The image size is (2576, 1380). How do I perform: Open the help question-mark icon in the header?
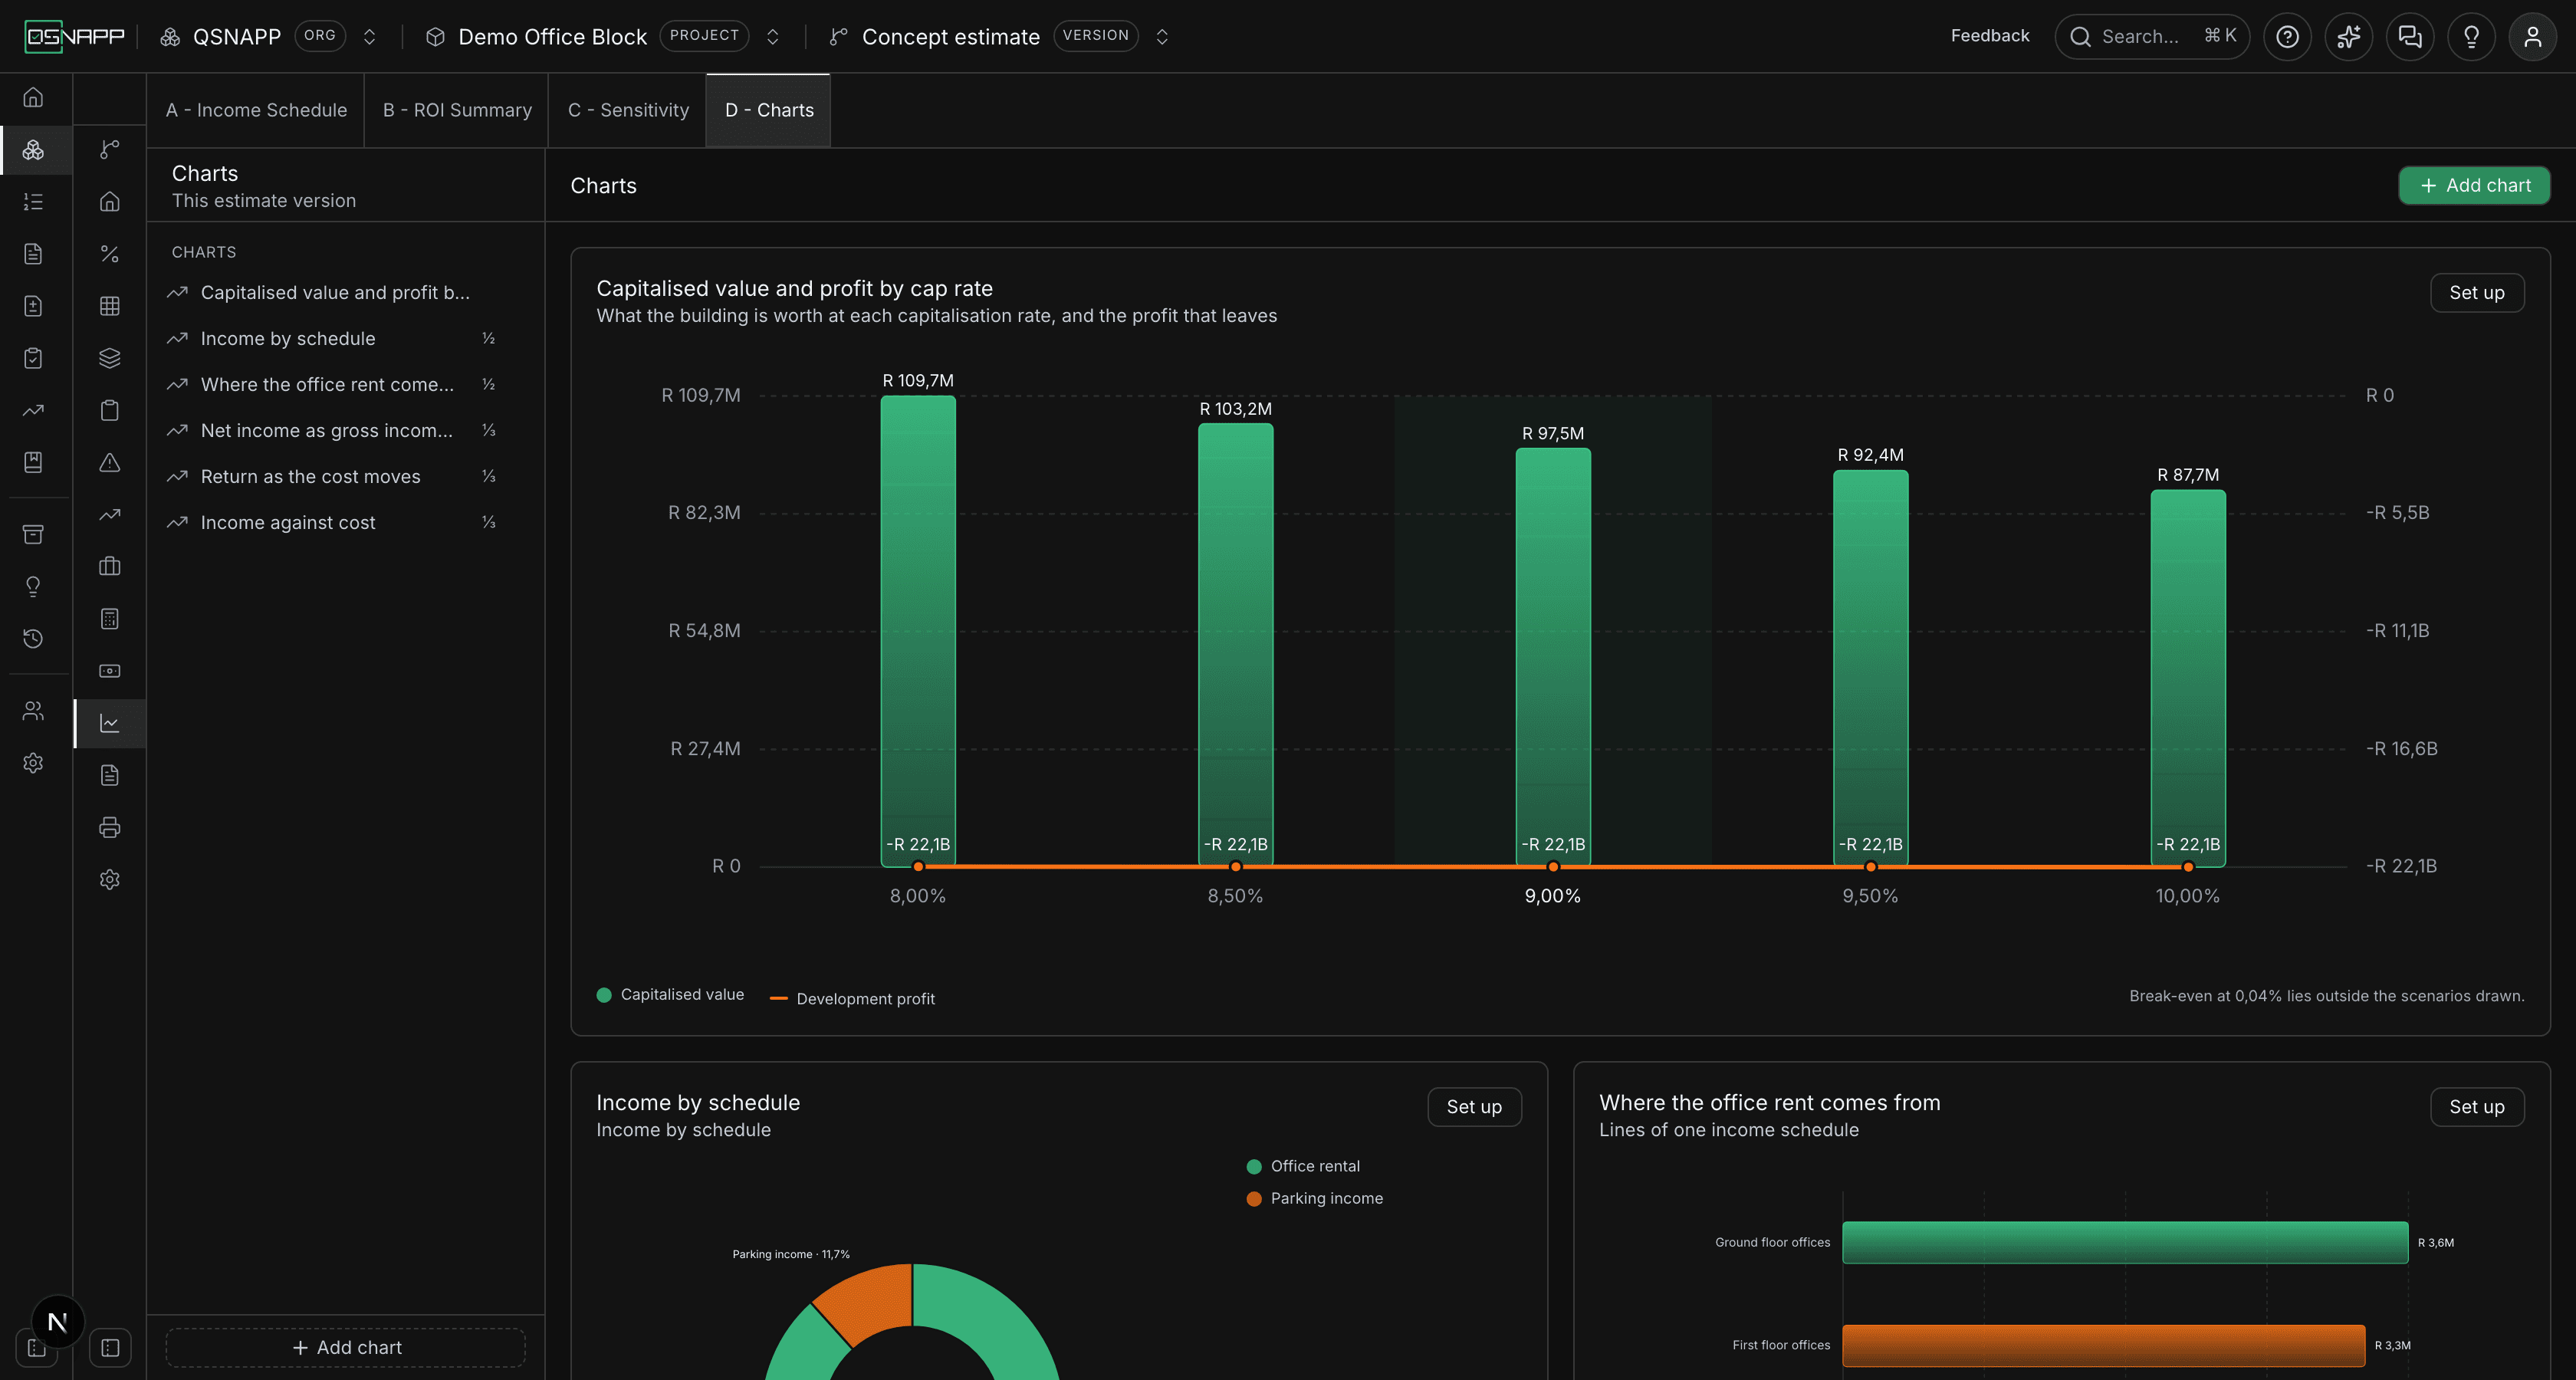2287,37
